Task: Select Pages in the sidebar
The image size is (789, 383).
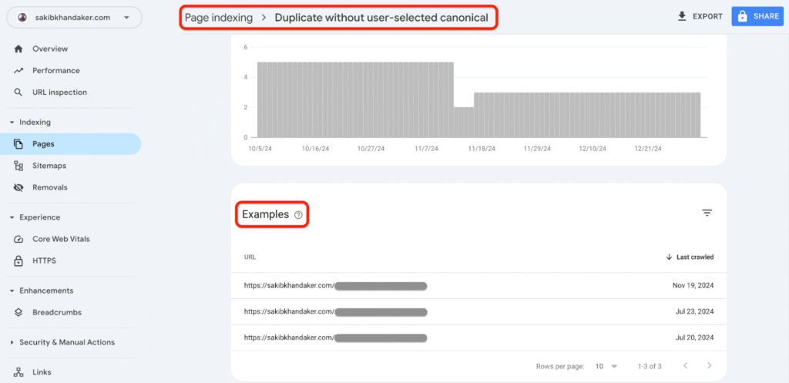Action: click(43, 143)
